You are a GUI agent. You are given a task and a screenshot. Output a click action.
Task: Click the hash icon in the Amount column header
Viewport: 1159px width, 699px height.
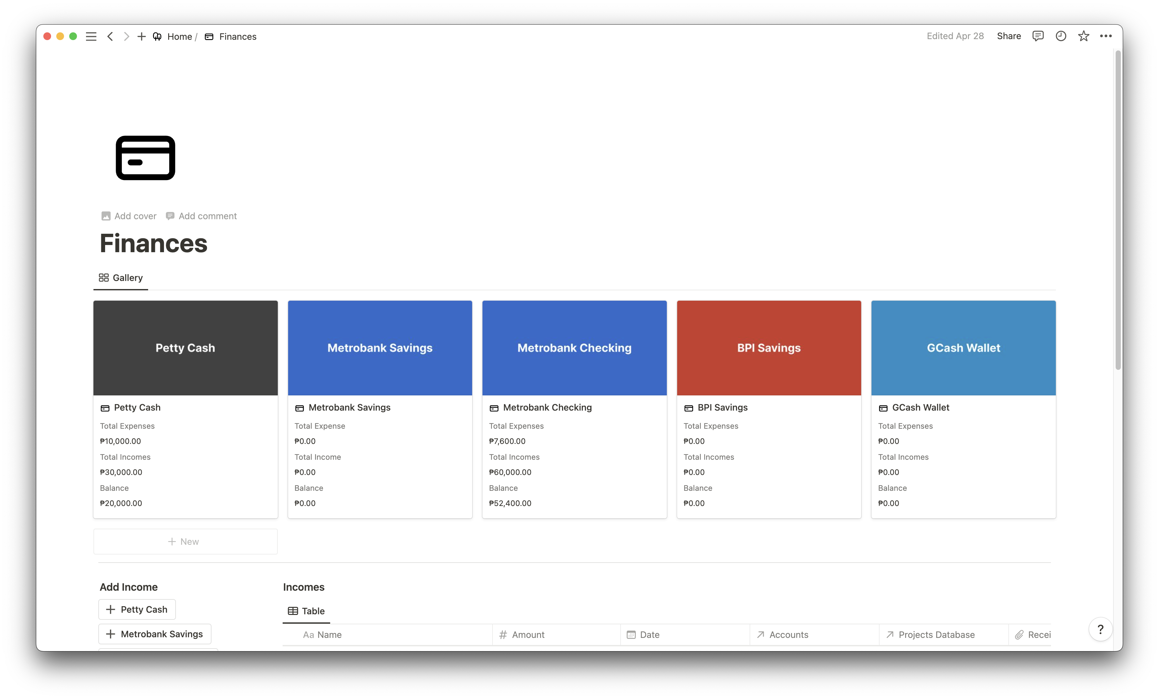point(503,635)
